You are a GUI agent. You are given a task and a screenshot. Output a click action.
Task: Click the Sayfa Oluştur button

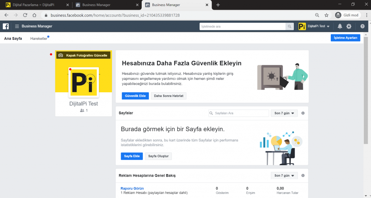(x=158, y=156)
